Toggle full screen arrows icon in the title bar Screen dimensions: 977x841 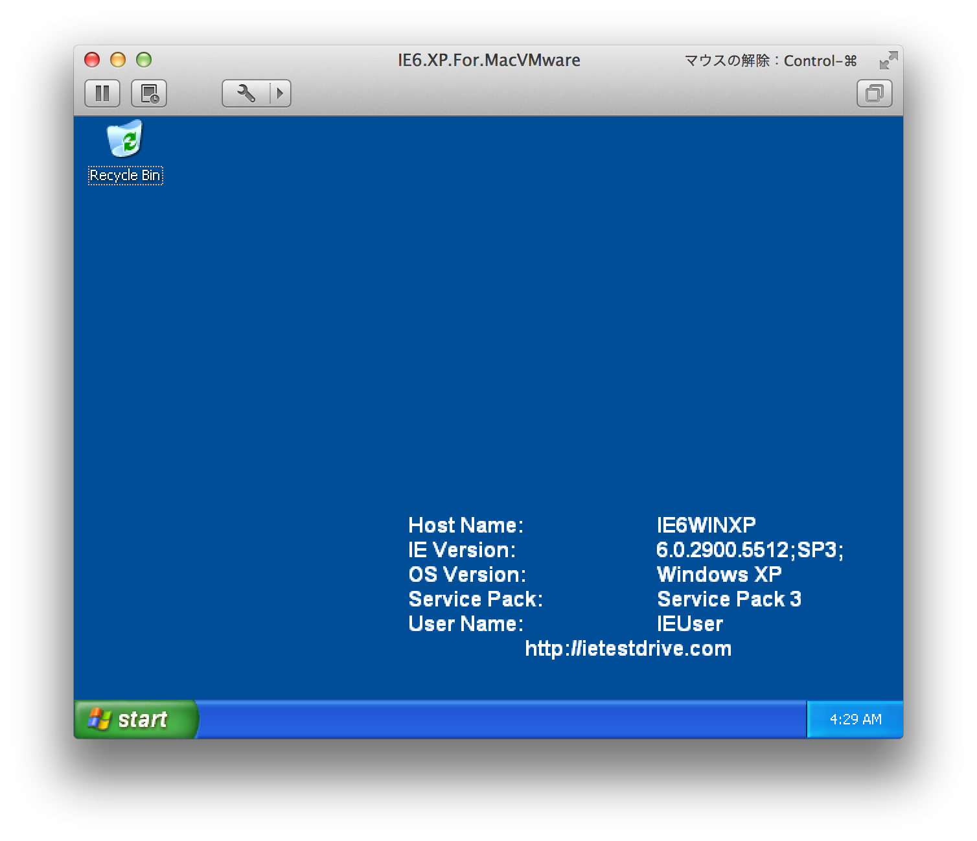(x=888, y=60)
